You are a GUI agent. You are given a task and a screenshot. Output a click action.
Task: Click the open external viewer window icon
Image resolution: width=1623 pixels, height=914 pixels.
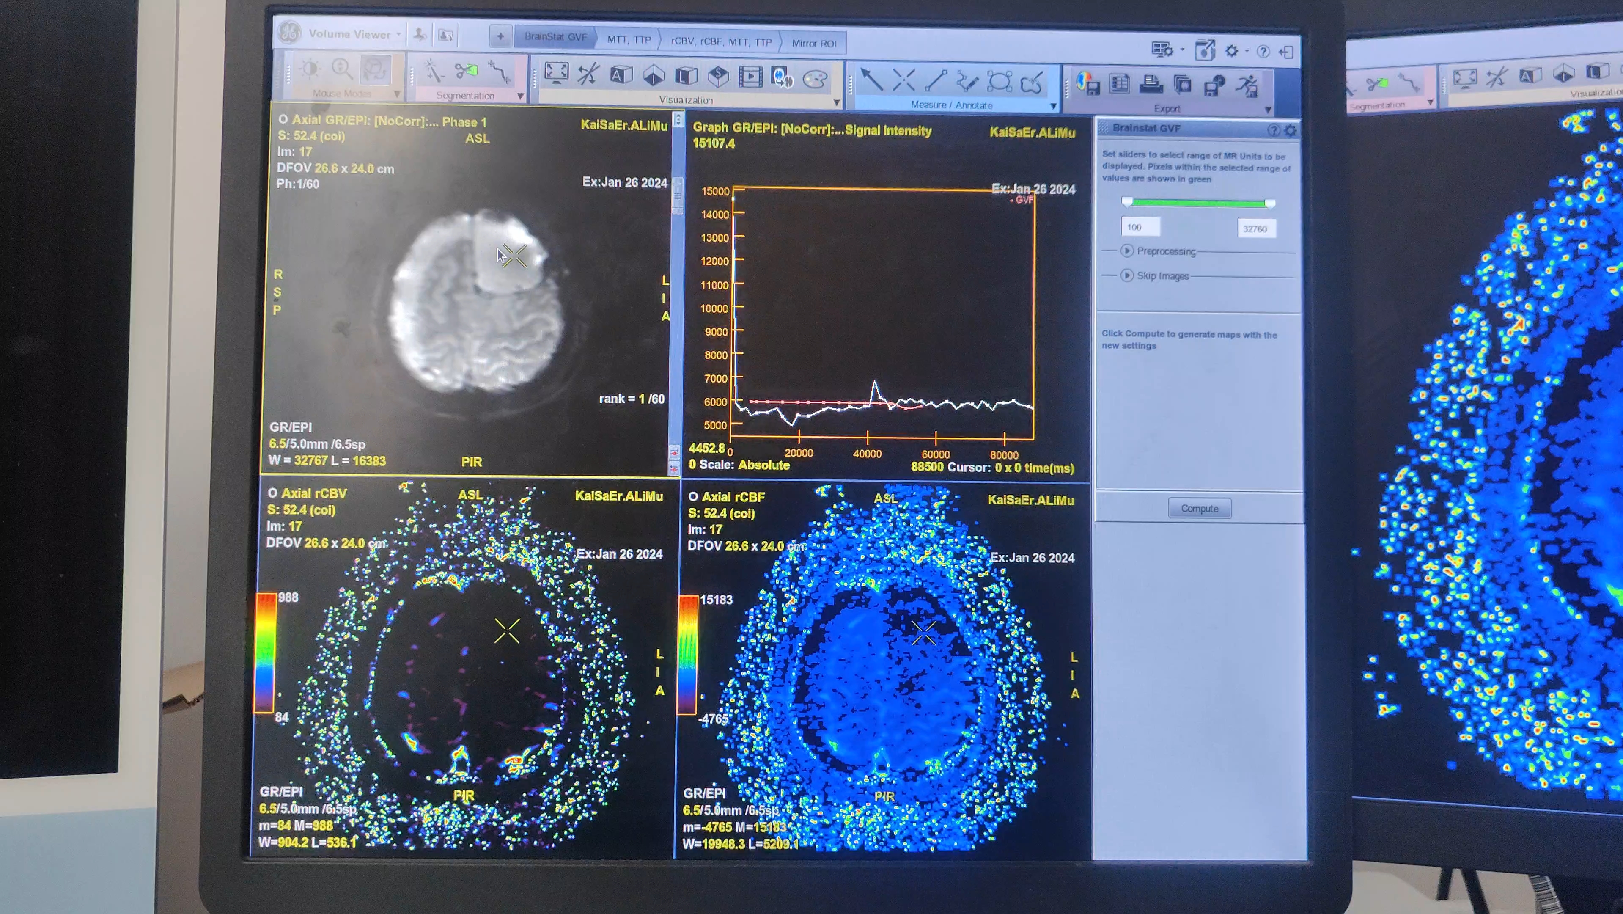click(x=1205, y=50)
